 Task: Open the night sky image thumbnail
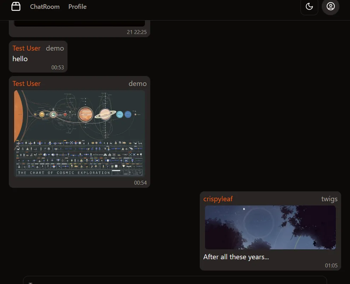(270, 227)
